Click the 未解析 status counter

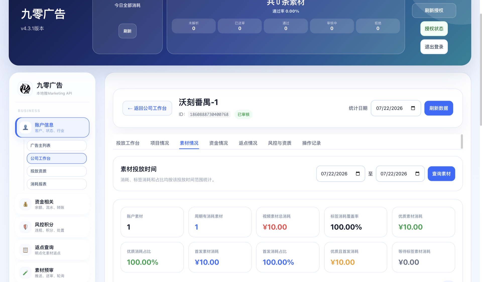click(x=194, y=26)
